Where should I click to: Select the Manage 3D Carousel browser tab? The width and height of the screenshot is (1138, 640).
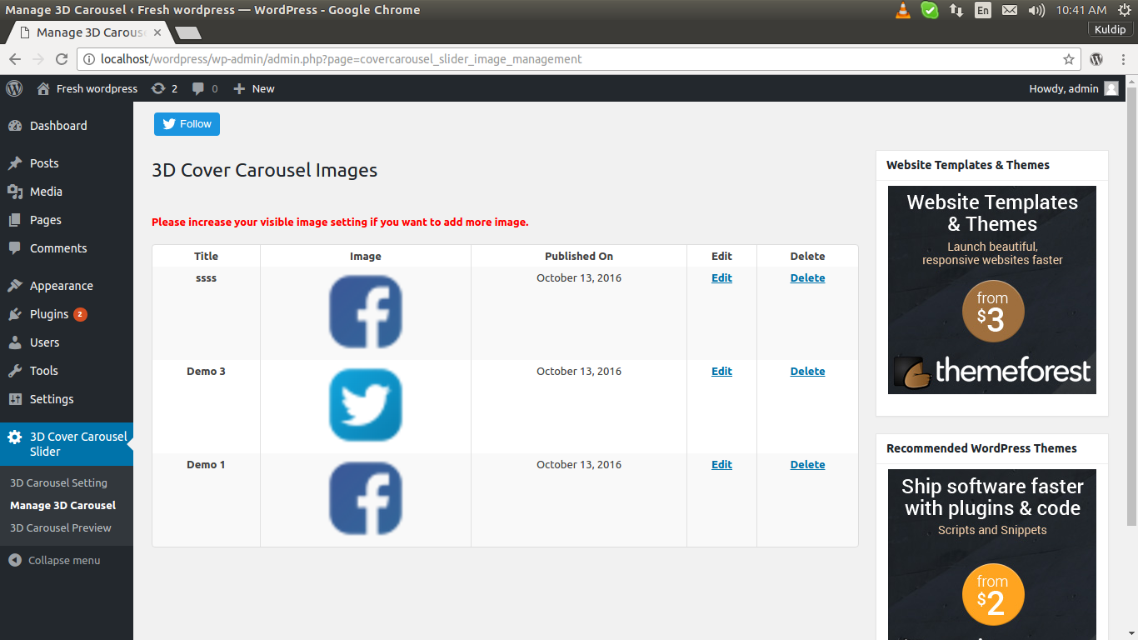tap(90, 32)
